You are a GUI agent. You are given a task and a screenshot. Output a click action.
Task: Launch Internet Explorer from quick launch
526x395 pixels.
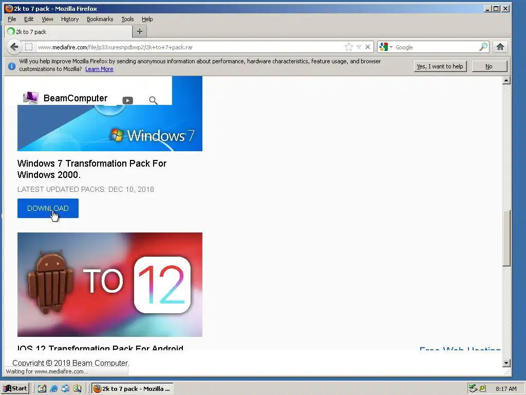(53, 389)
